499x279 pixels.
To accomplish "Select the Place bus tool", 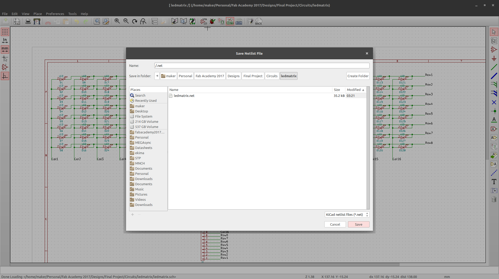I will [x=494, y=76].
